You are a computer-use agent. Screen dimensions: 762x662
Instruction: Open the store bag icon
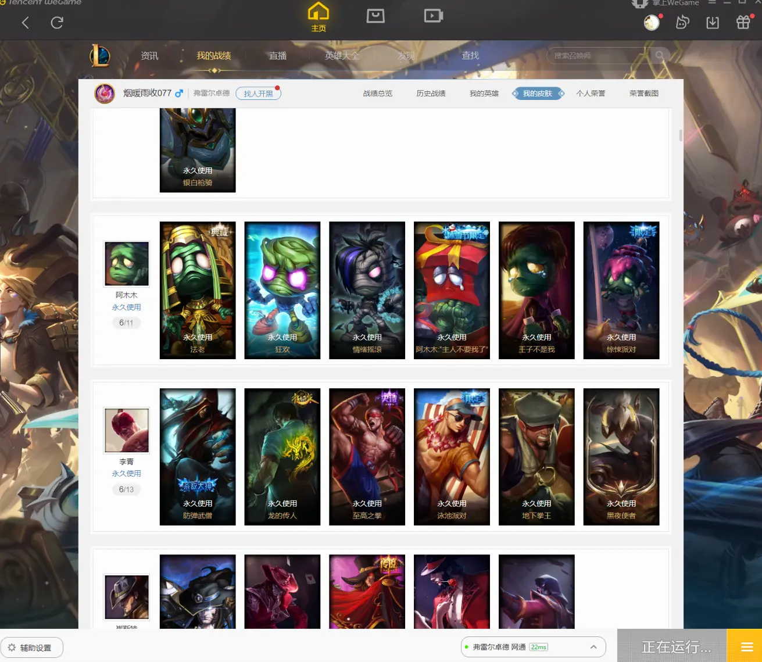point(375,16)
